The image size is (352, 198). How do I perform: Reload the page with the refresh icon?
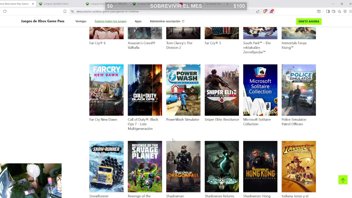(x=5, y=11)
